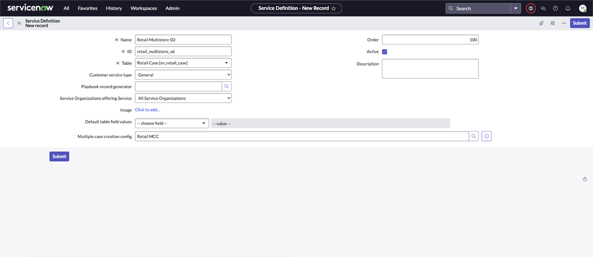Viewport: 593px width, 259px height.
Task: Uncheck the Active checkbox
Action: point(384,52)
